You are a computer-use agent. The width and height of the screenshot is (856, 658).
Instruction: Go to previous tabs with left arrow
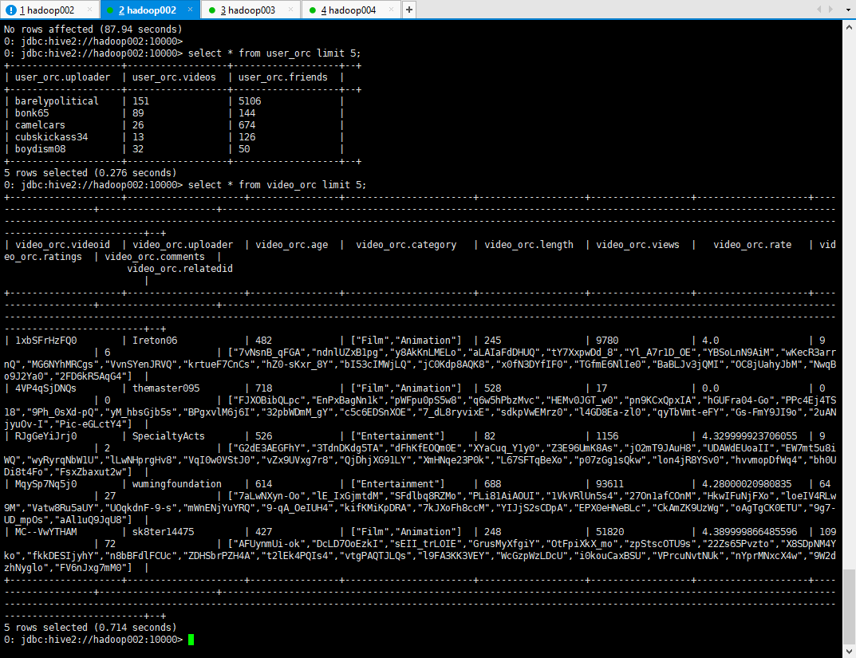[x=819, y=10]
